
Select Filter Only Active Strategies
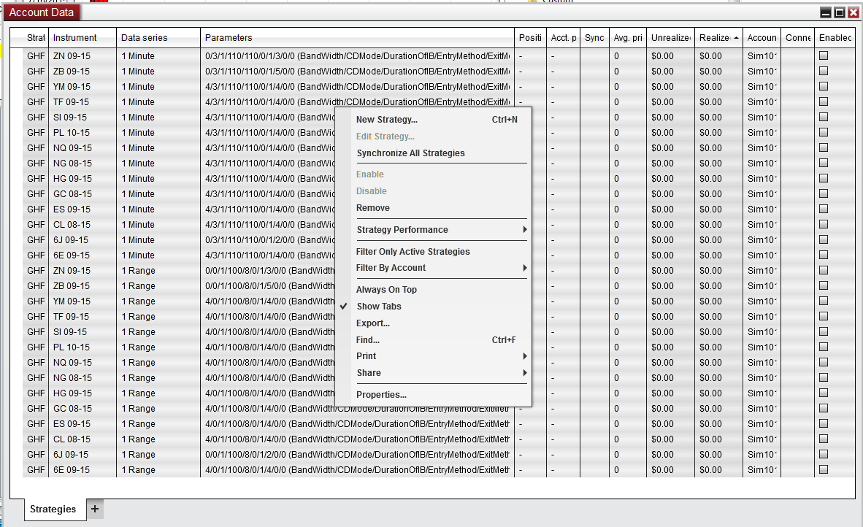[433, 251]
